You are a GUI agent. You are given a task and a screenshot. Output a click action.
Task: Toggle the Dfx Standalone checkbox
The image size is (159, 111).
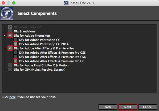(x=10, y=31)
